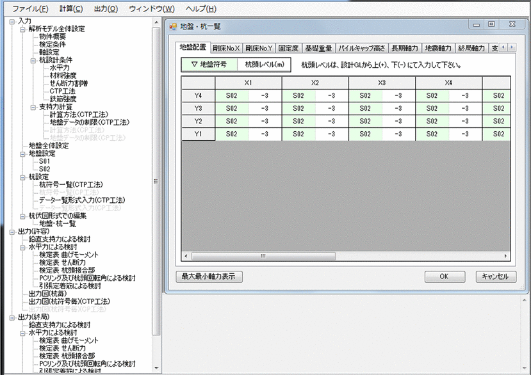
Task: Switch to the パイルキャップ高さ tab
Action: pos(362,48)
